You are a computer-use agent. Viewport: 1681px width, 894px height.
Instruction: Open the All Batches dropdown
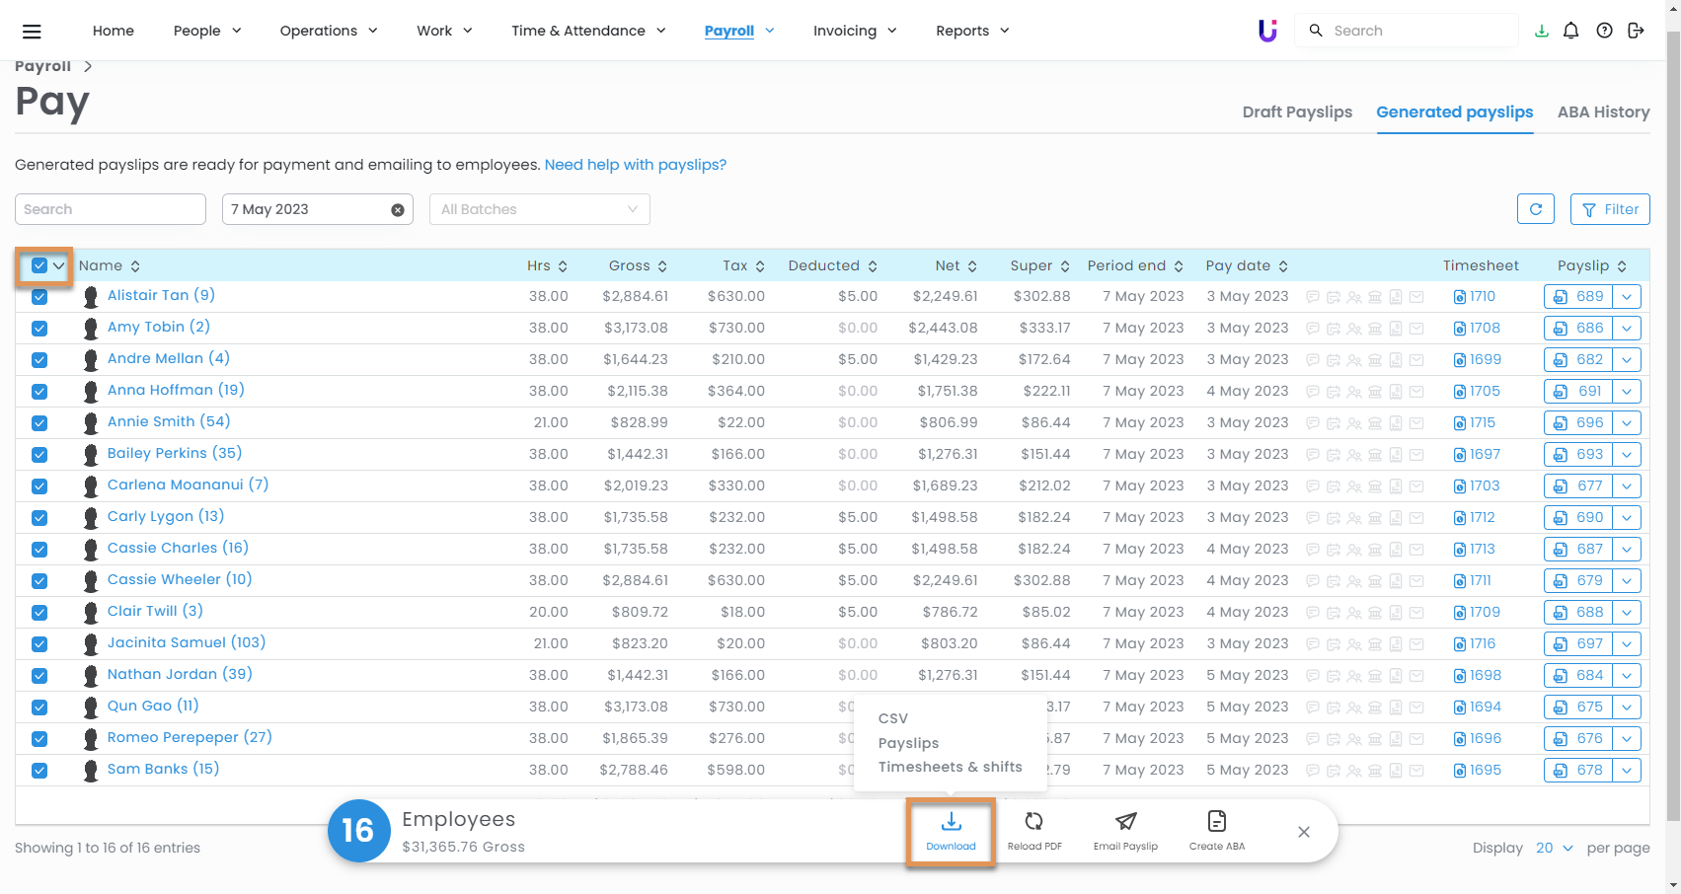point(539,209)
